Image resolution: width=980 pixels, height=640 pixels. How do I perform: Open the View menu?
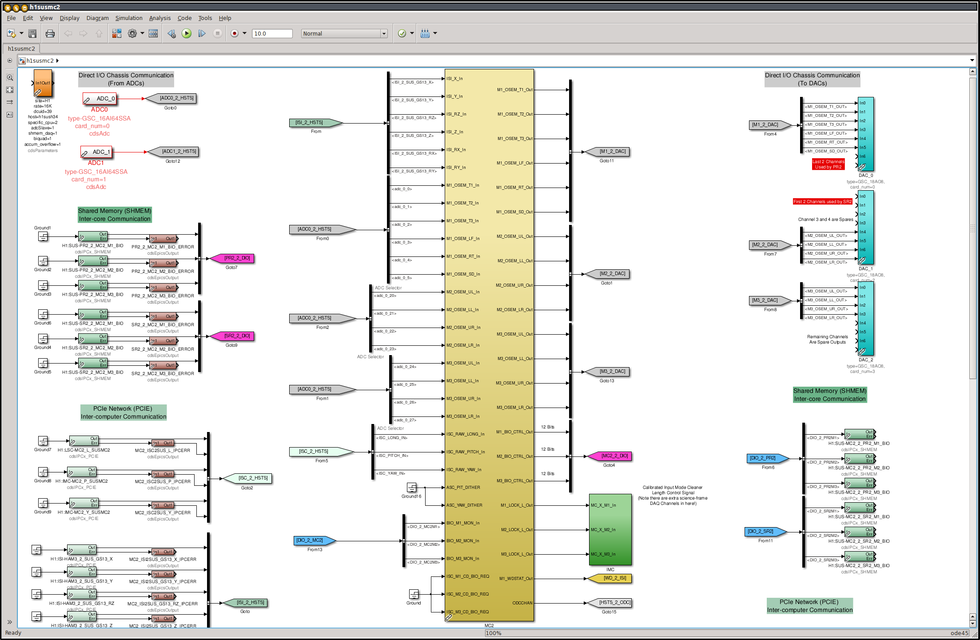[x=46, y=18]
